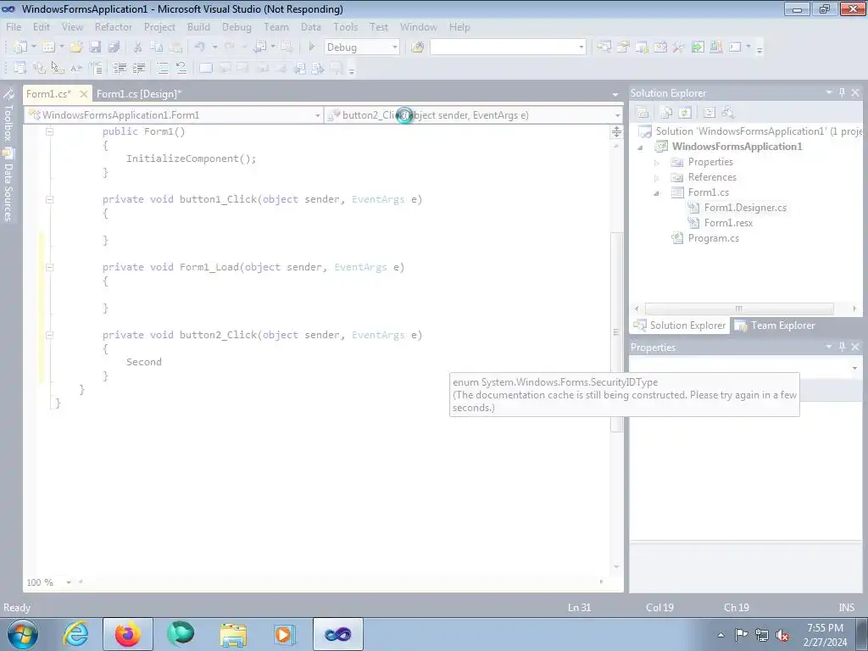Collapse the button1_Click method outline
The image size is (868, 651).
pyautogui.click(x=49, y=199)
